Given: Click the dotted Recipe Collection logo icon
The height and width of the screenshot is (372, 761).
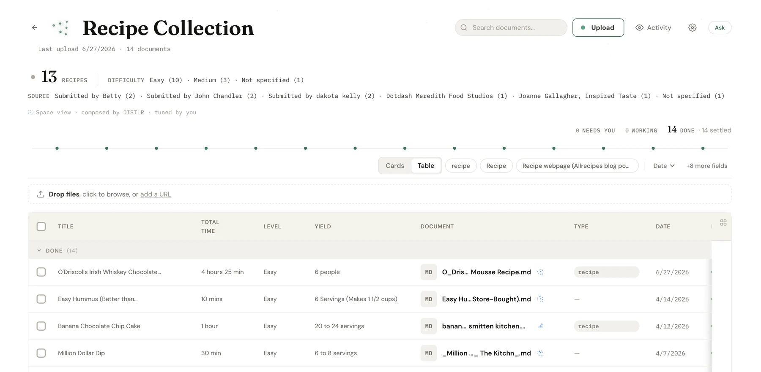Looking at the screenshot, I should point(60,28).
